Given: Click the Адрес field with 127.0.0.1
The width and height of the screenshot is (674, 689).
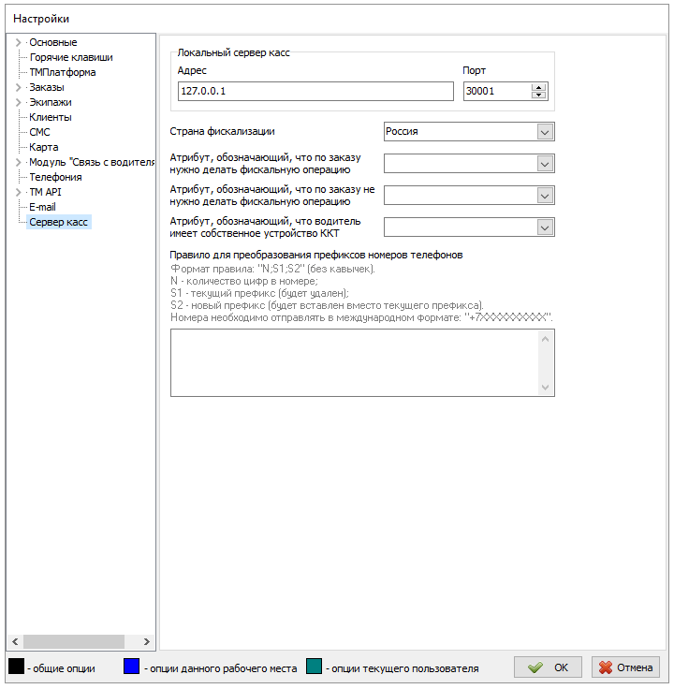Looking at the screenshot, I should (314, 91).
